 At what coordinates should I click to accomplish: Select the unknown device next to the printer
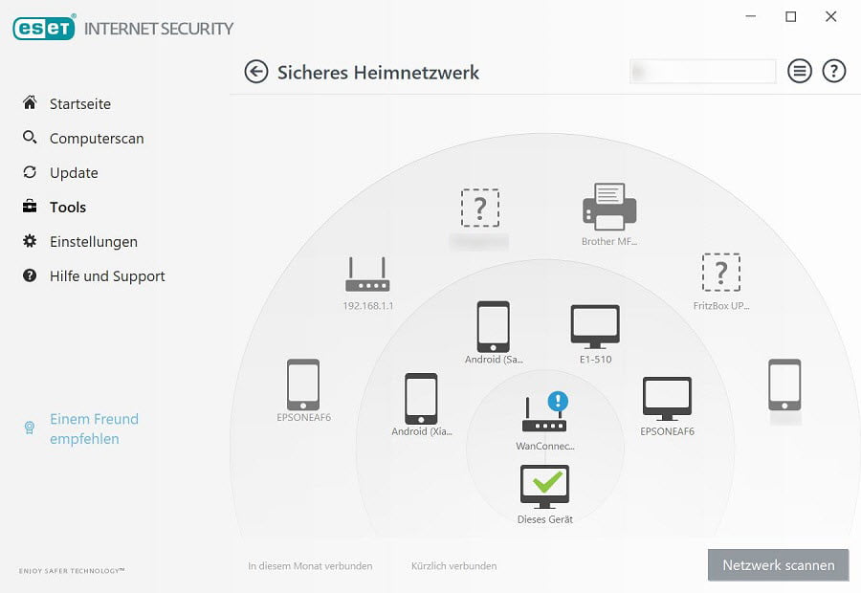click(480, 209)
